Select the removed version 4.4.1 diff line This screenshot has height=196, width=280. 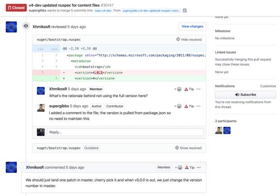click(119, 72)
